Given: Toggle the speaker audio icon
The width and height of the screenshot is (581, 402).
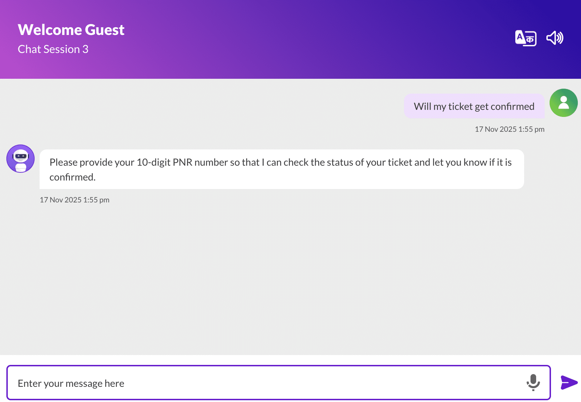Looking at the screenshot, I should click(555, 38).
